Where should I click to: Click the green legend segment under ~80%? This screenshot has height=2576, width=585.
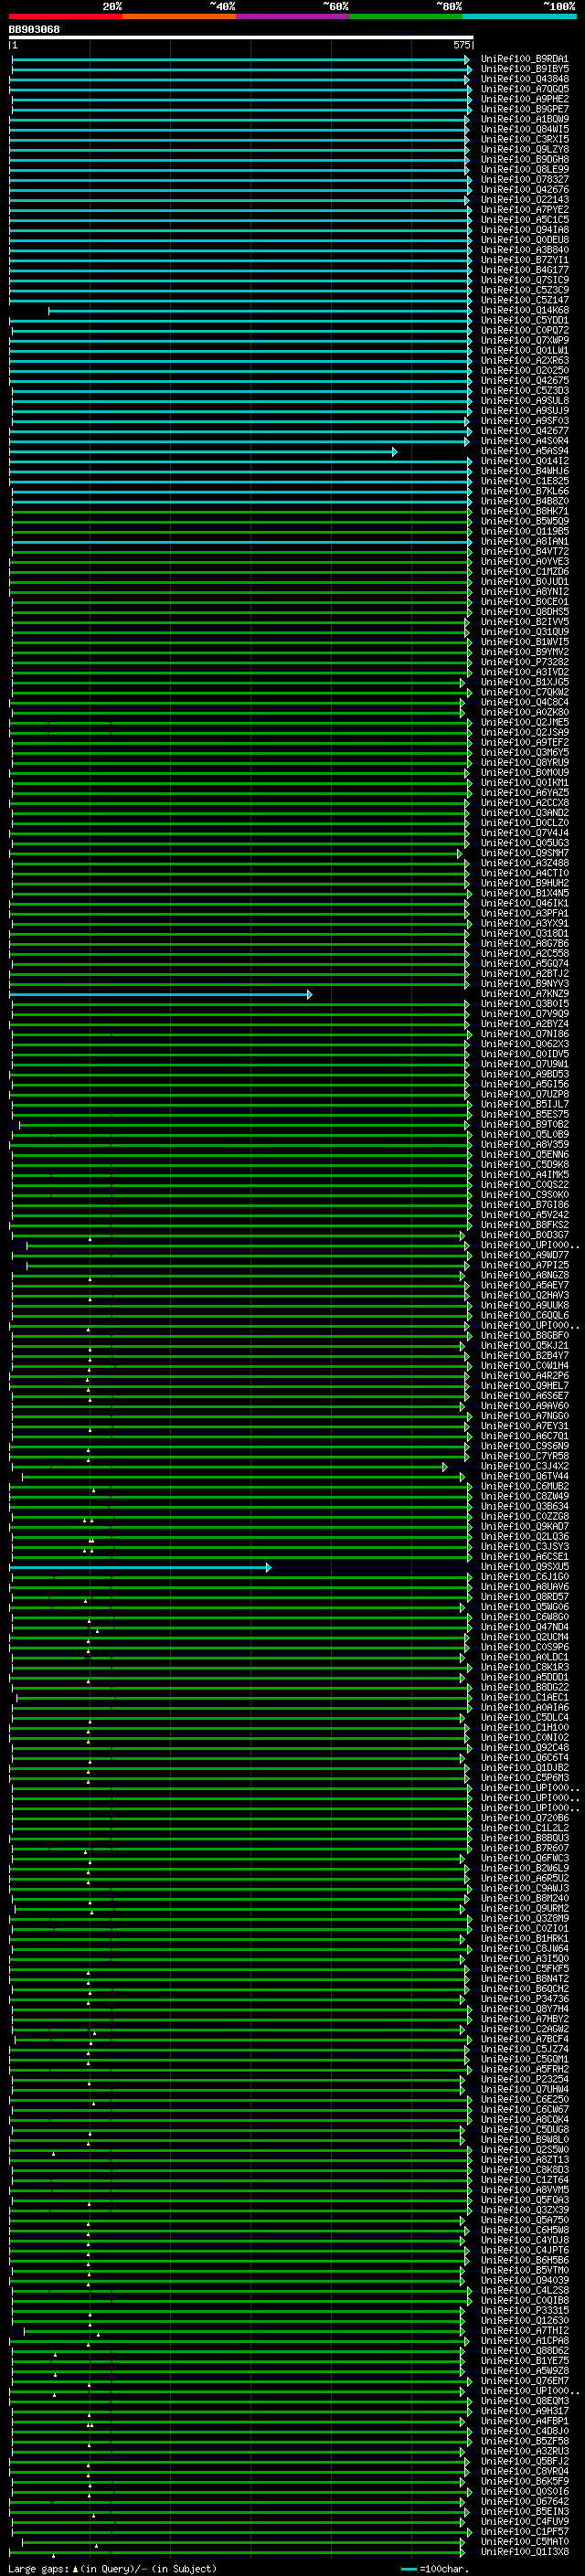(x=406, y=16)
